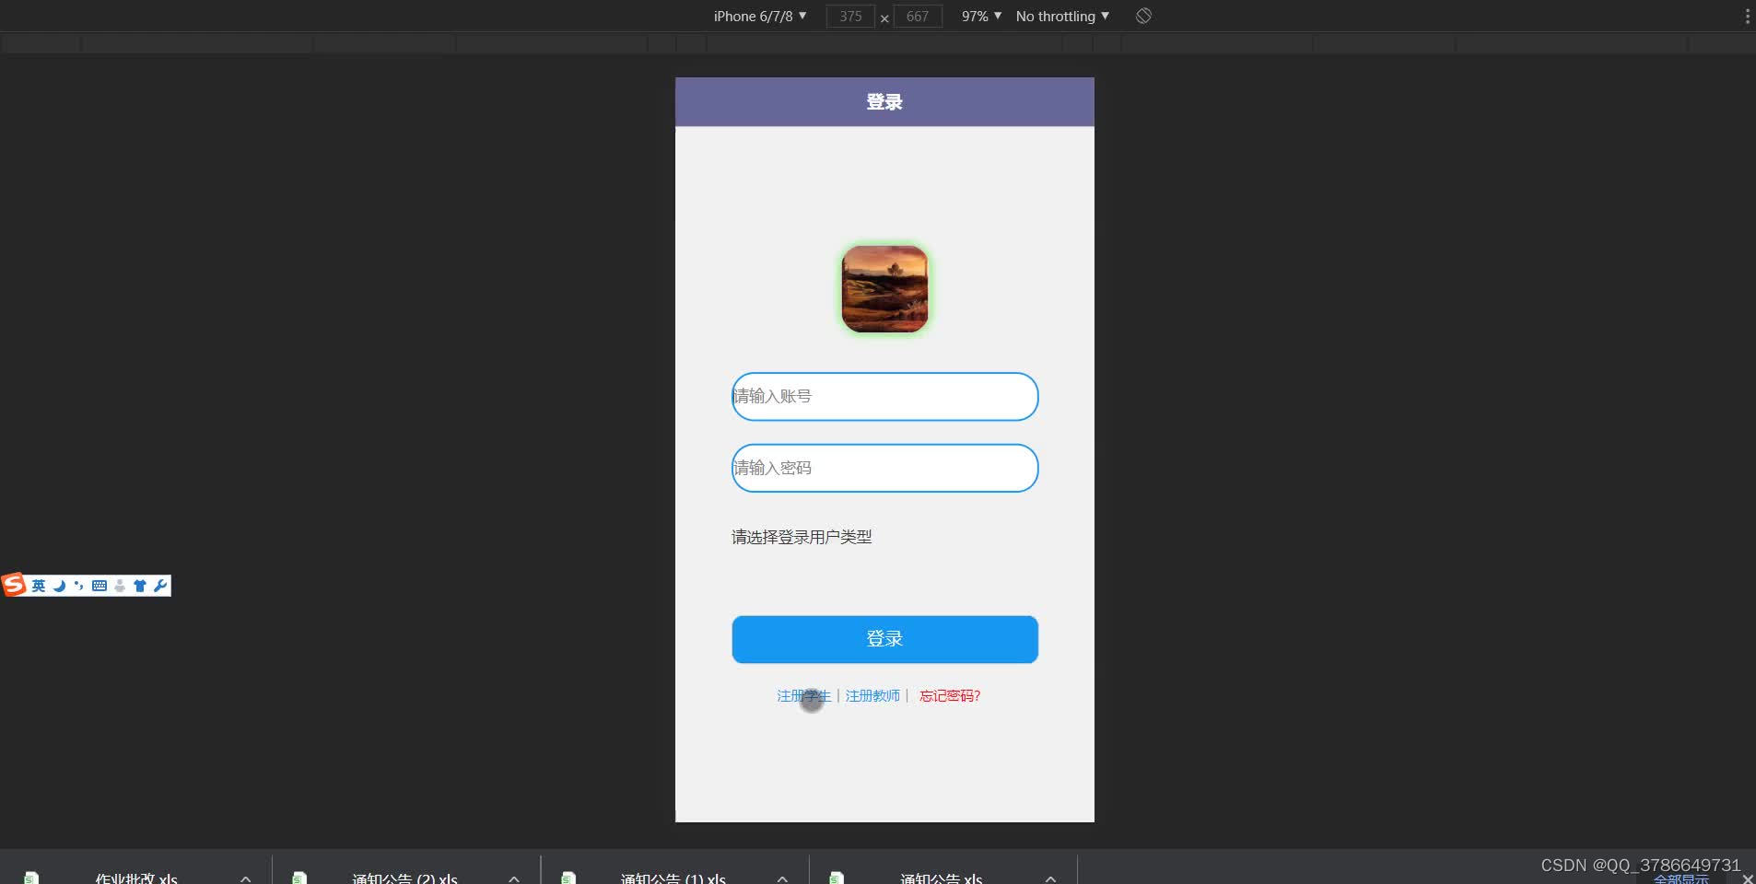
Task: Open Sogou skin shirt icon
Action: tap(140, 586)
